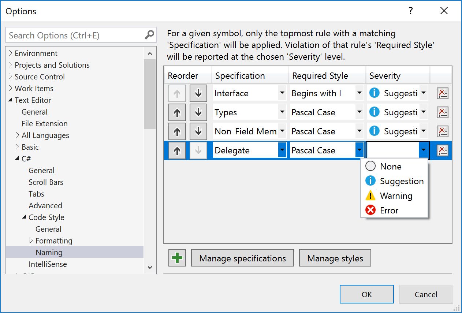Choose Warning severity from the list
462x313 pixels.
[x=396, y=196]
